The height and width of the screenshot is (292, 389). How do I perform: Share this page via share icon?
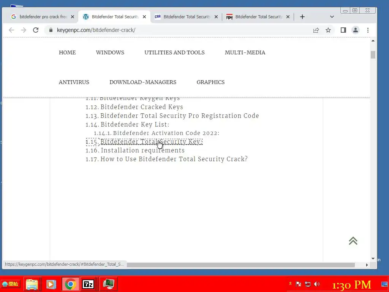[316, 30]
